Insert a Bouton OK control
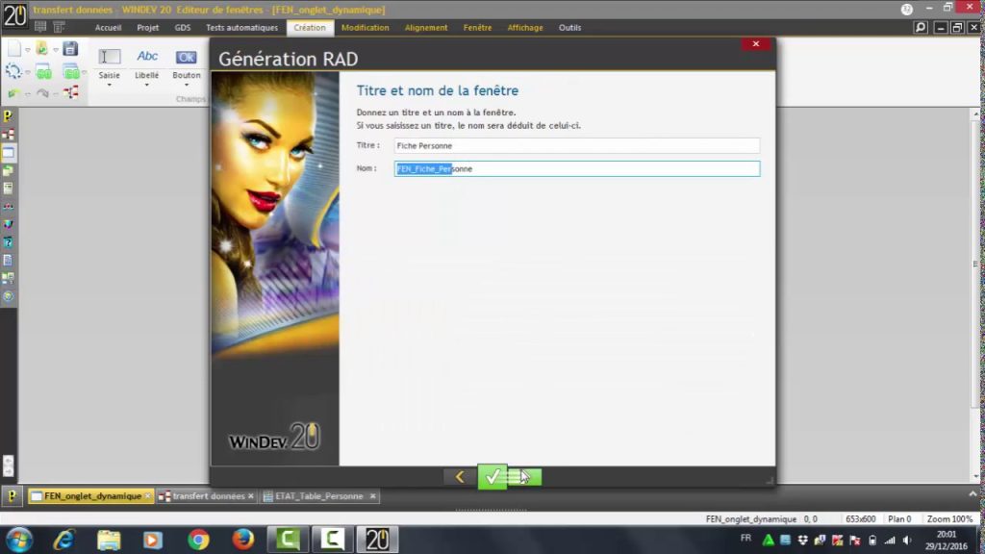 point(187,58)
